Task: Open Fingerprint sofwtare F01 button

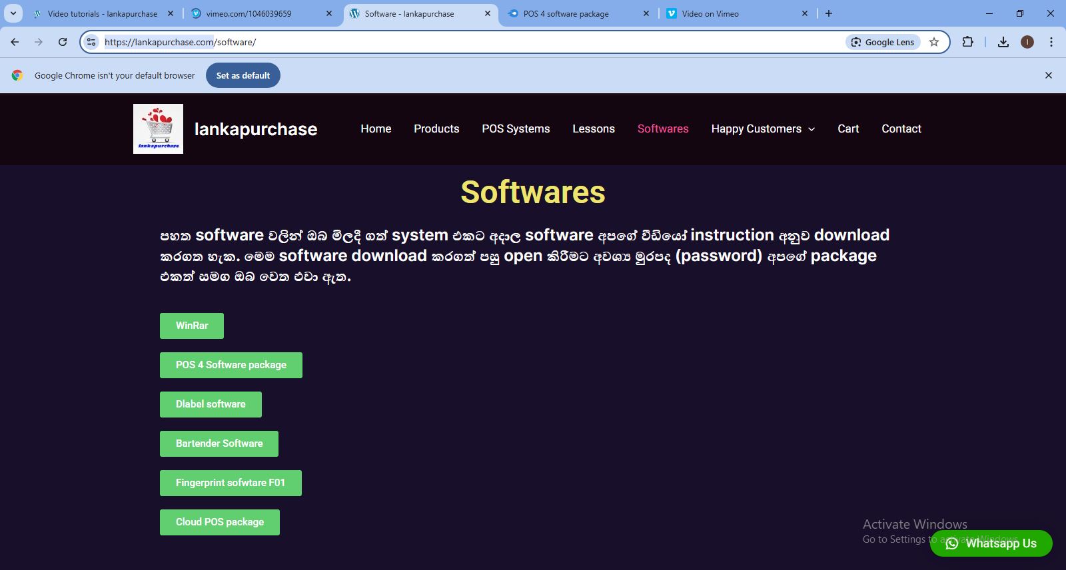Action: (x=231, y=483)
